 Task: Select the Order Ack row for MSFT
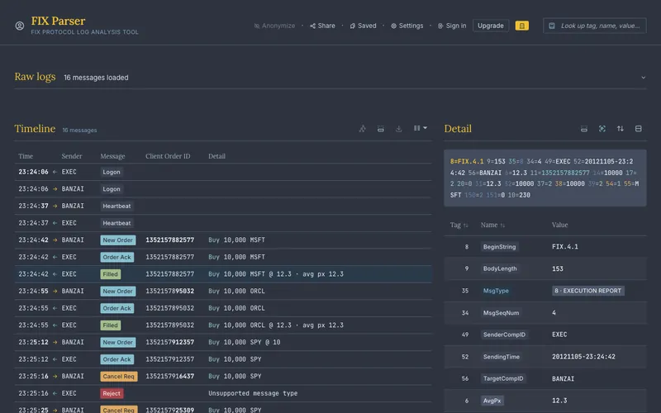tap(223, 257)
